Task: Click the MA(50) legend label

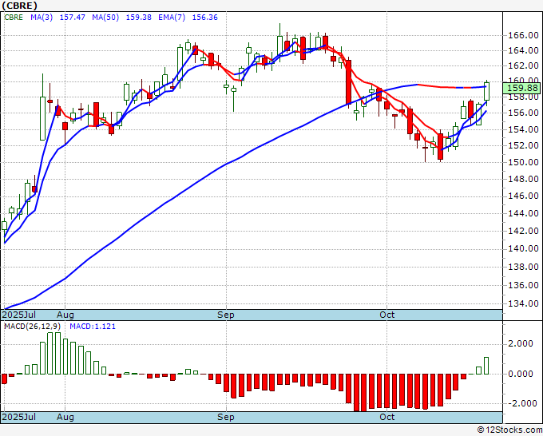Action: tap(105, 18)
